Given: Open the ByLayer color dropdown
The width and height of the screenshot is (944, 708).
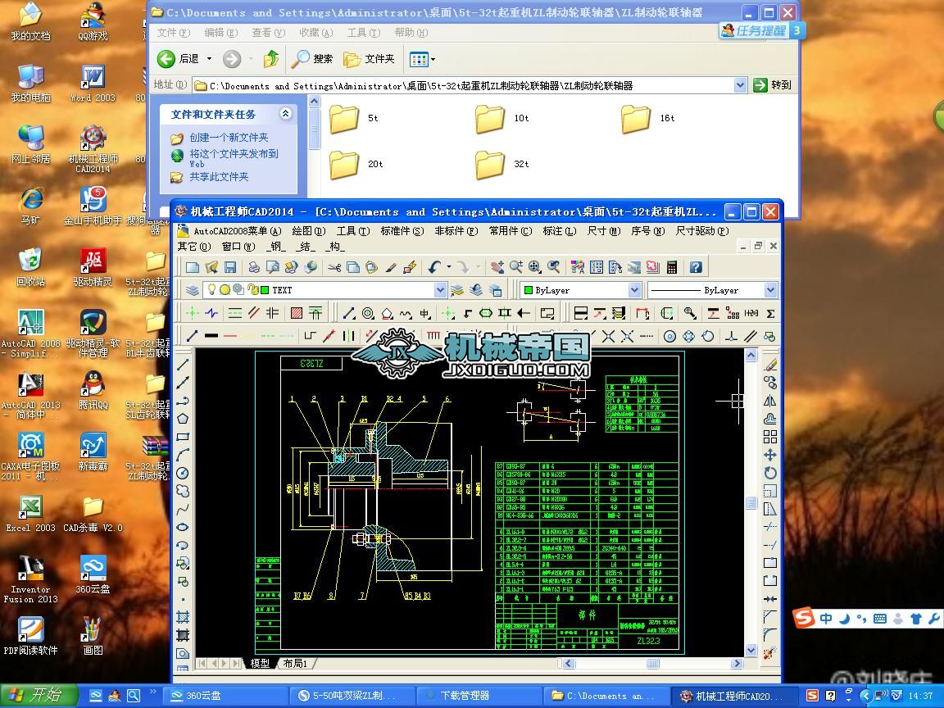Looking at the screenshot, I should (x=634, y=290).
